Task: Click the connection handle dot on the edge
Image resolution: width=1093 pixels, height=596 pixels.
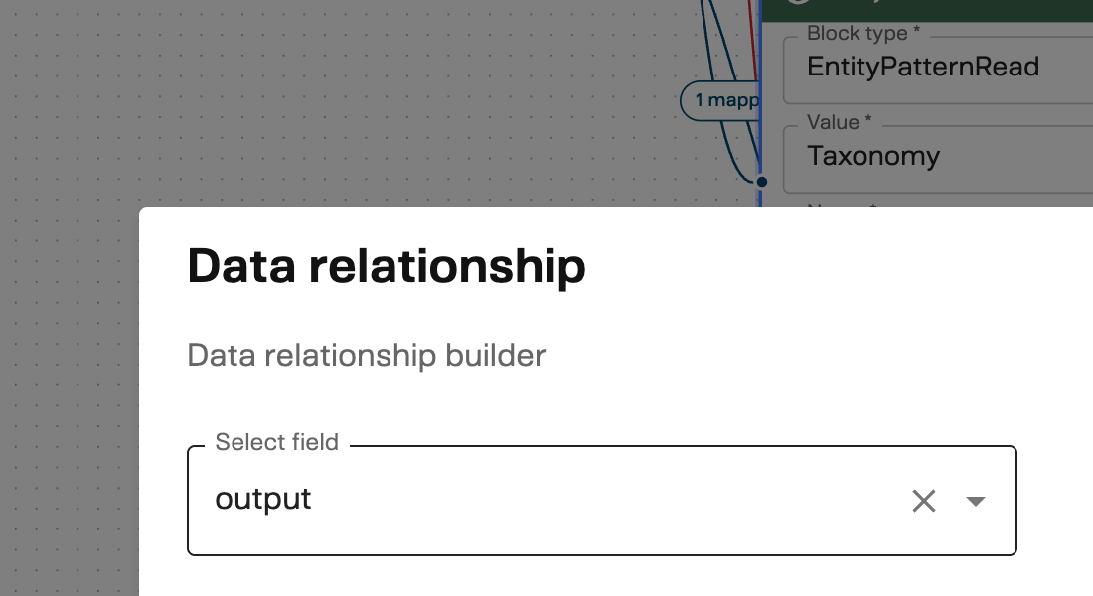Action: [761, 182]
